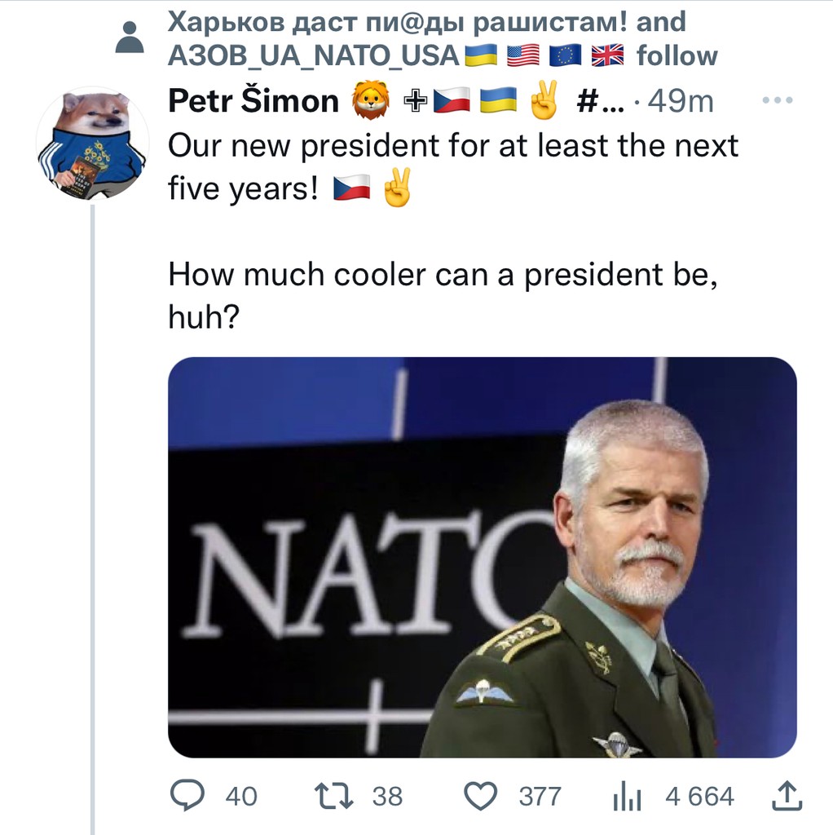Retweet the post via the retweet icon

[x=334, y=795]
